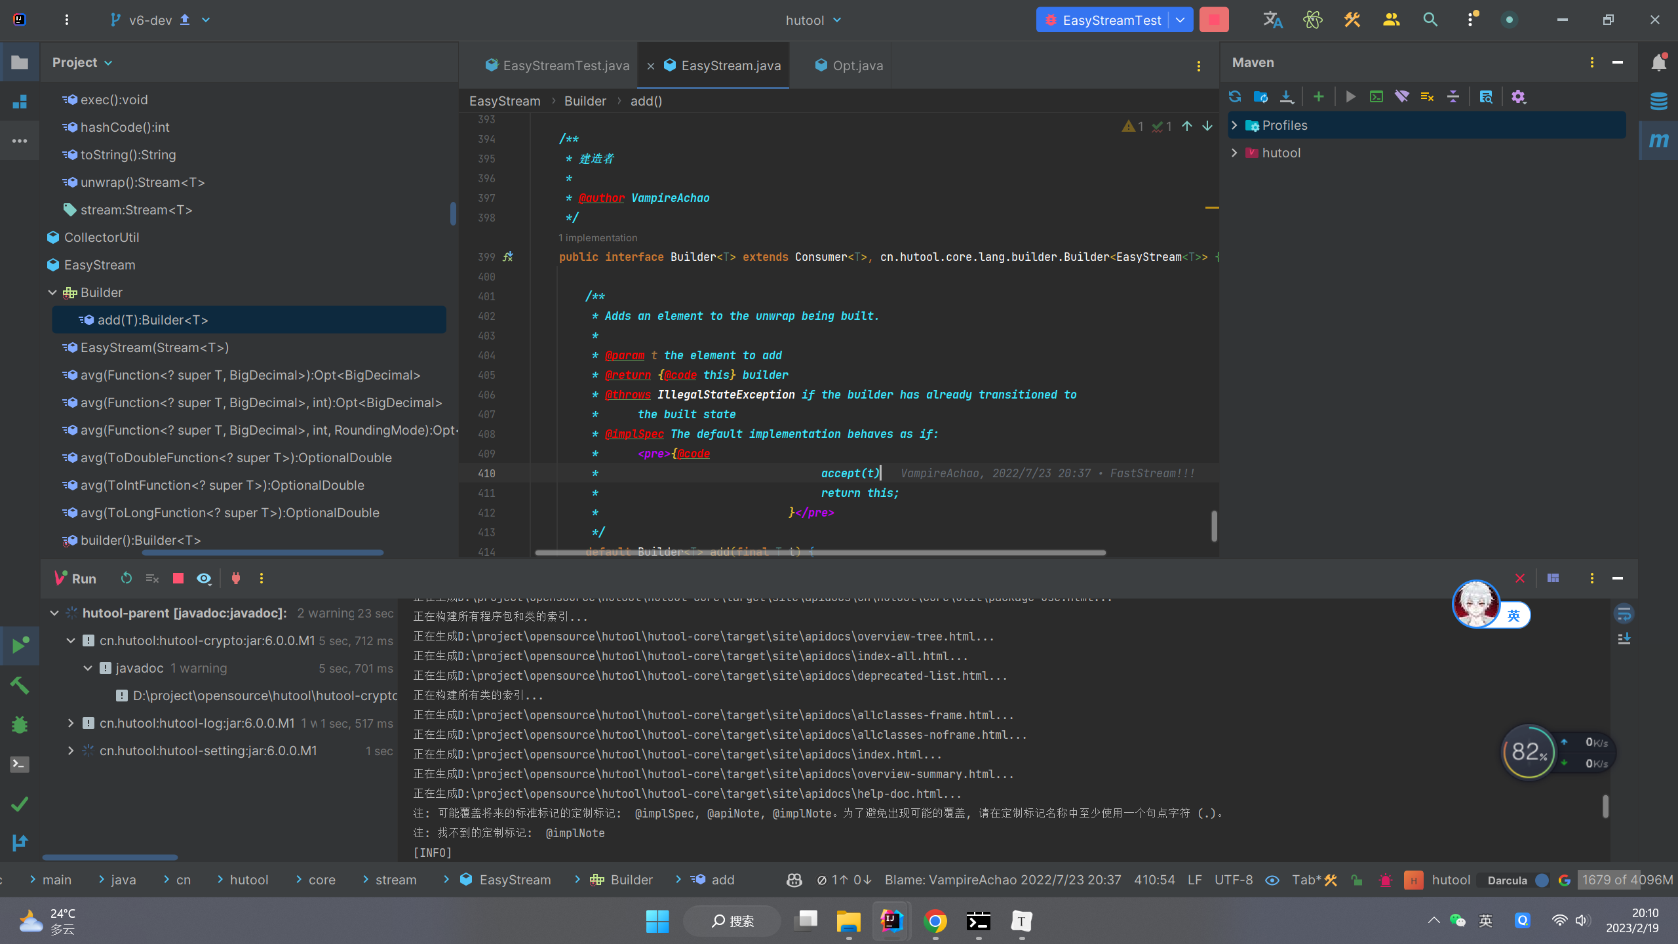
Task: Stop the running javadoc process
Action: [178, 578]
